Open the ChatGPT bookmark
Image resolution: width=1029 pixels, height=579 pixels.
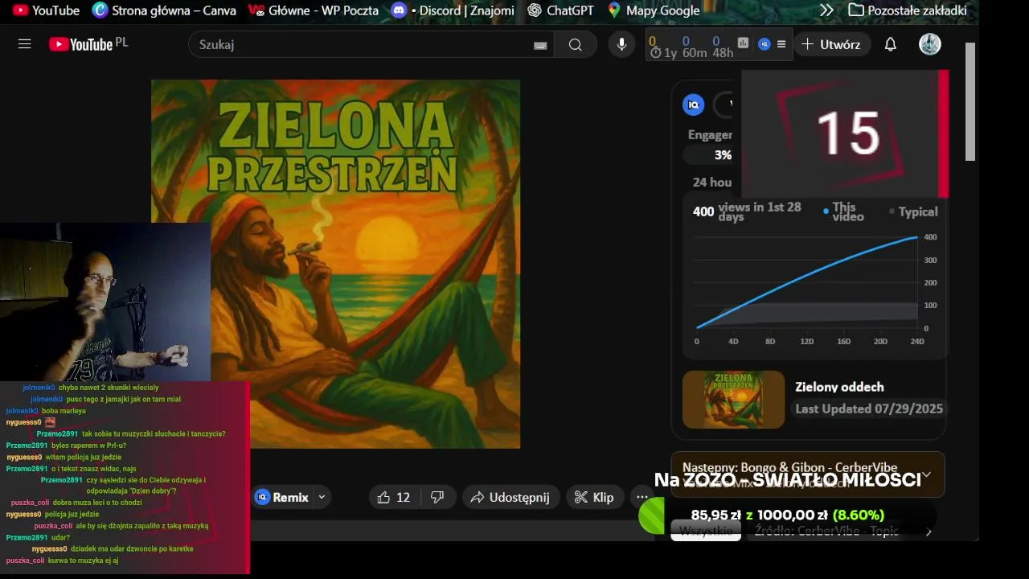(x=561, y=10)
